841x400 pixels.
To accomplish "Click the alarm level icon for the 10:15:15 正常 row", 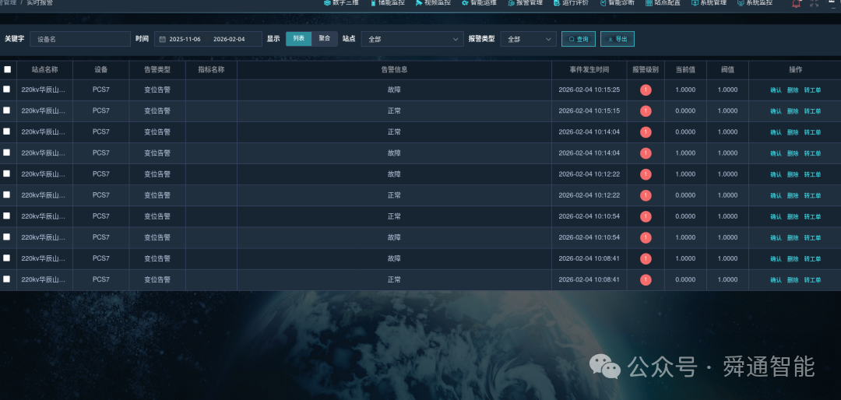I will pyautogui.click(x=646, y=111).
